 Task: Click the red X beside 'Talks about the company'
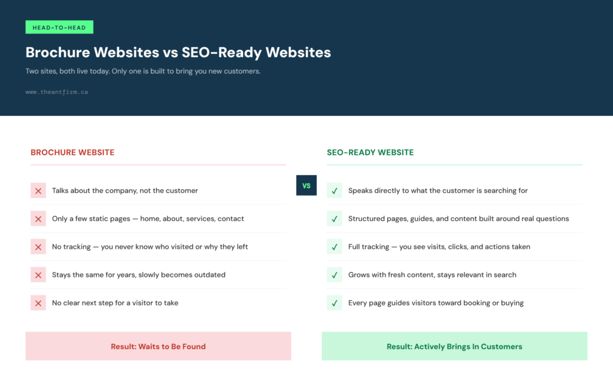38,191
